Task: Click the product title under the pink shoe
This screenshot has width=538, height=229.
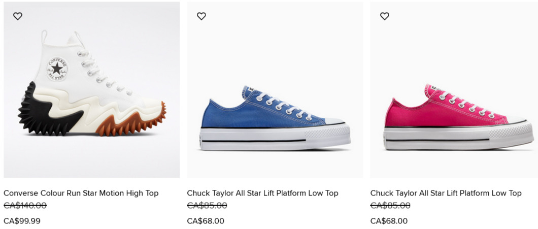Action: click(x=446, y=193)
